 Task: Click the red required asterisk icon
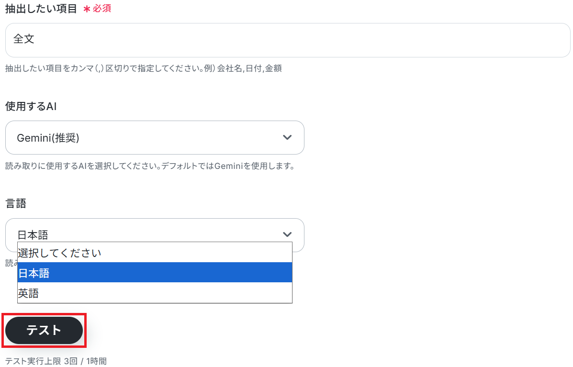coord(87,9)
